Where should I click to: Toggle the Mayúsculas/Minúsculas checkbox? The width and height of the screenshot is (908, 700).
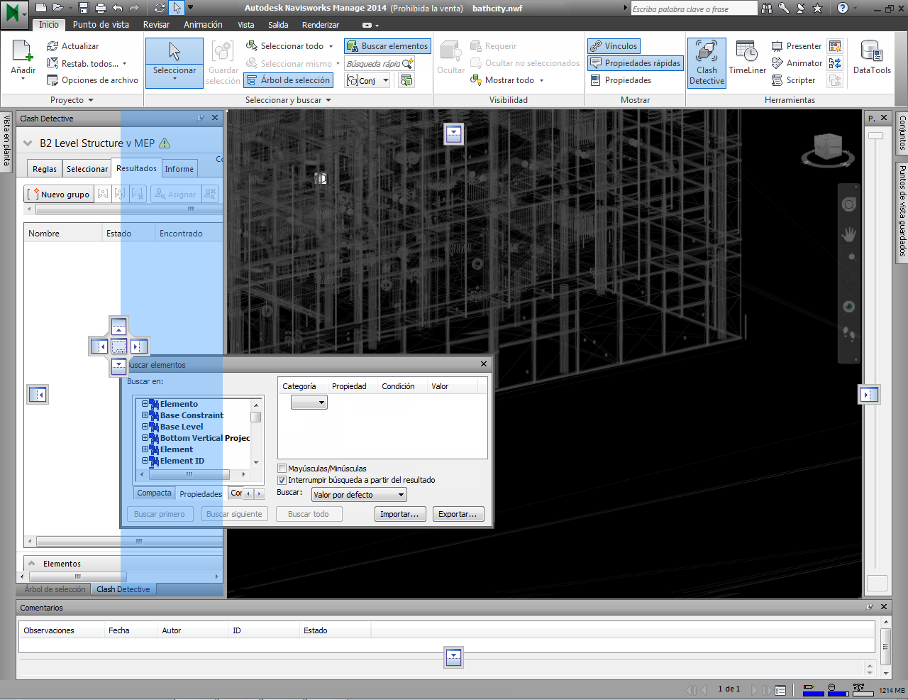282,469
